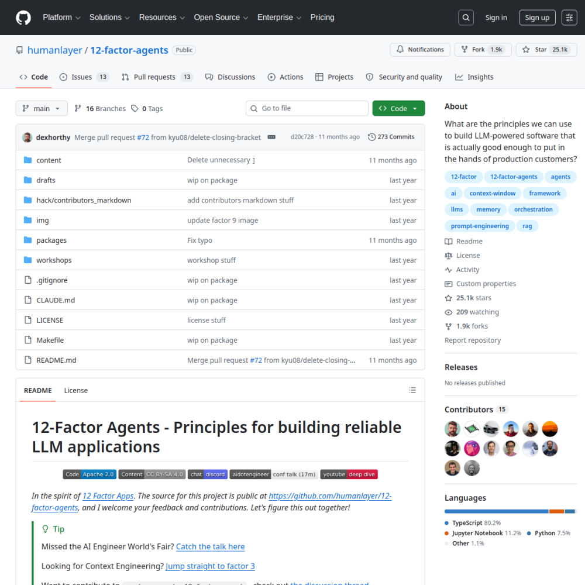585x585 pixels.
Task: Click the eye icon next to 209 watching
Action: coord(449,312)
